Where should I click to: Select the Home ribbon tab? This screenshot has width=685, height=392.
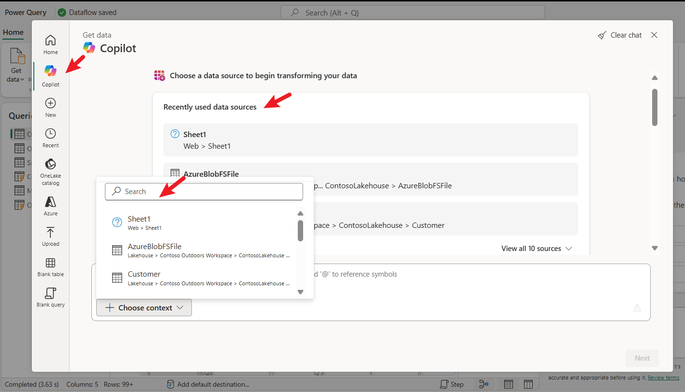click(13, 32)
